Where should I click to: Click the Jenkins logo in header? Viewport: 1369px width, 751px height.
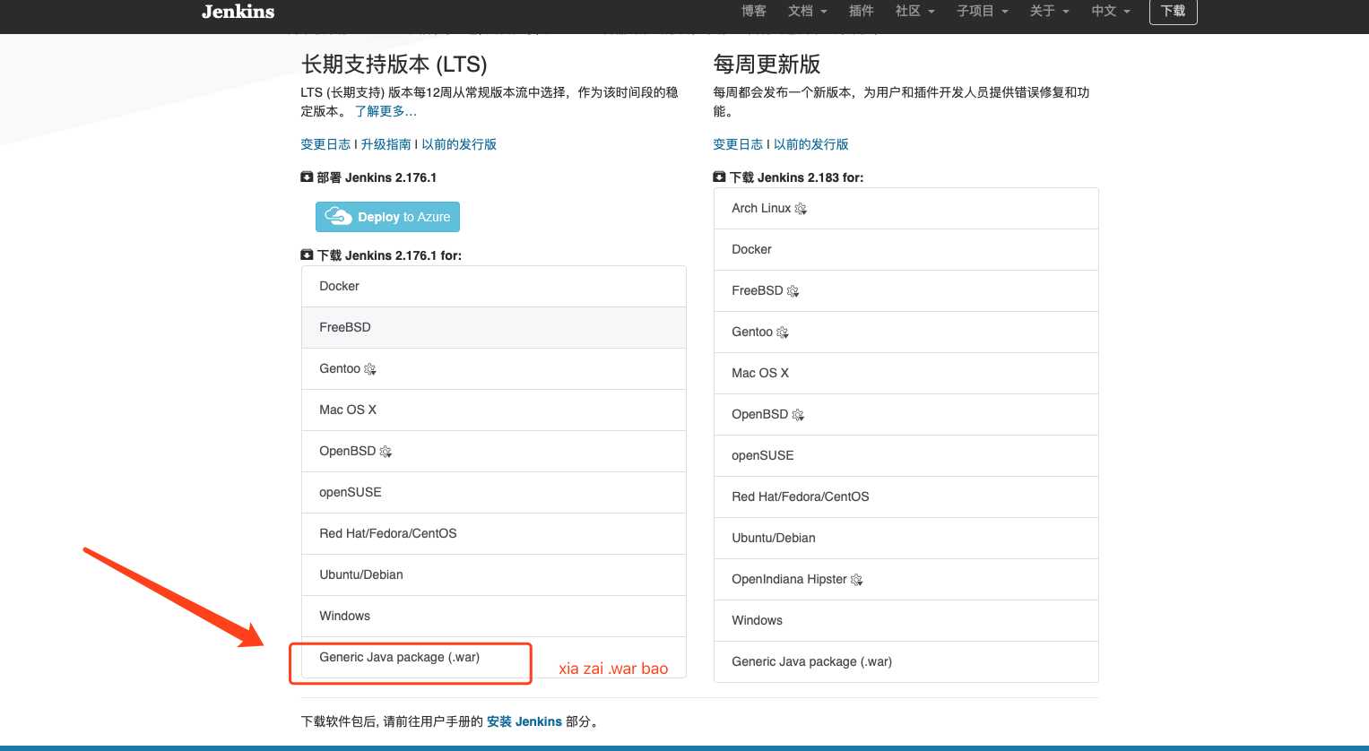pos(238,12)
